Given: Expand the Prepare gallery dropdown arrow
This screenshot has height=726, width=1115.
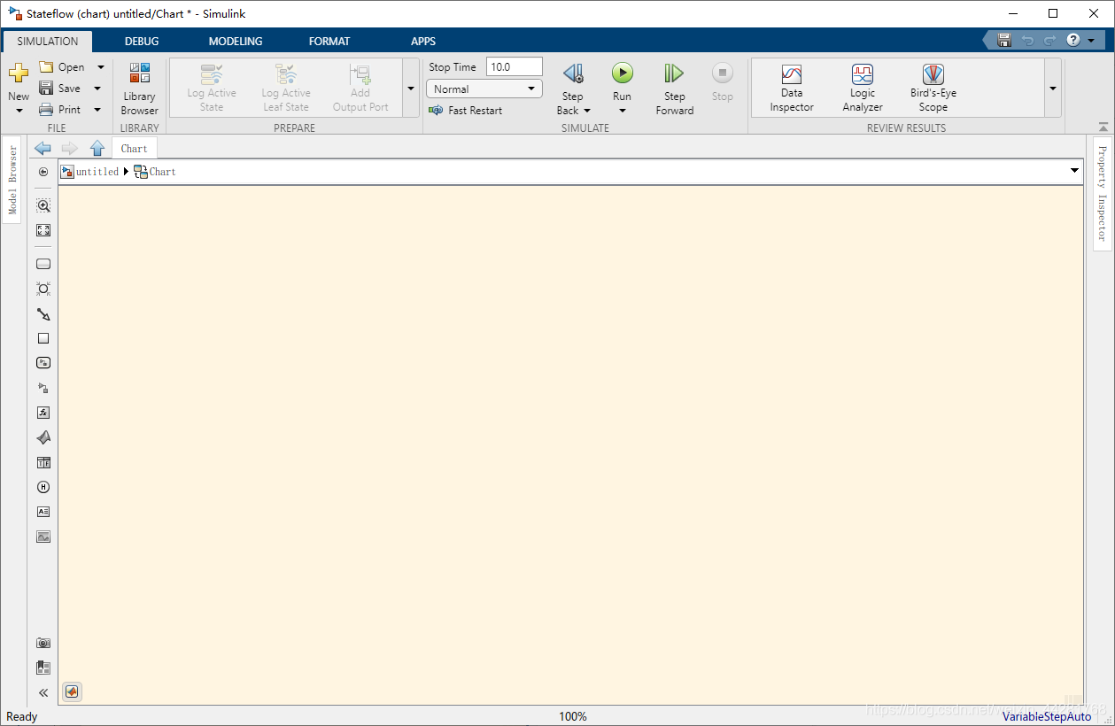Looking at the screenshot, I should (411, 89).
